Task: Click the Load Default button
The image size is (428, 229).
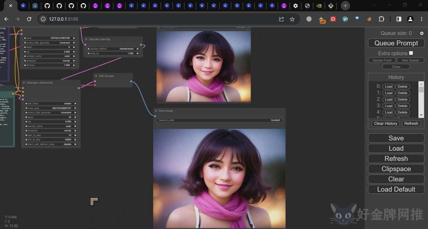Action: coord(396,189)
